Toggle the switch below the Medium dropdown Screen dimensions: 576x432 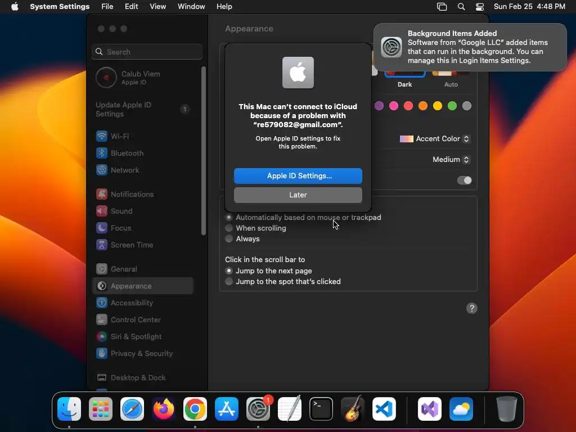pyautogui.click(x=464, y=181)
